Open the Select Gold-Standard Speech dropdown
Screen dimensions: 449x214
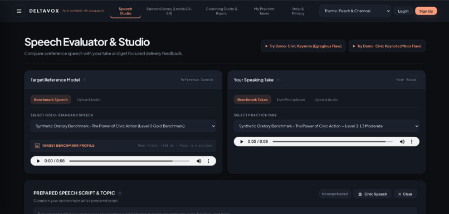point(123,126)
